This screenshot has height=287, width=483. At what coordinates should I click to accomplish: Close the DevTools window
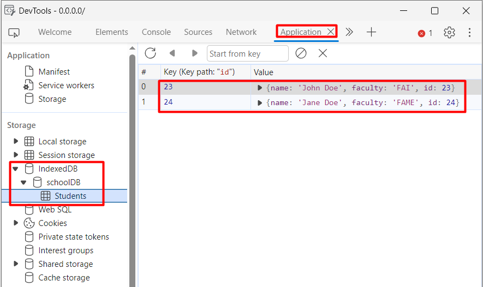point(466,11)
